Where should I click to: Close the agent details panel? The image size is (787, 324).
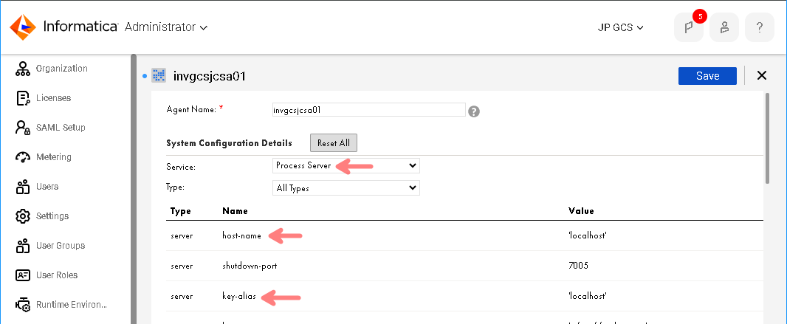pyautogui.click(x=761, y=76)
